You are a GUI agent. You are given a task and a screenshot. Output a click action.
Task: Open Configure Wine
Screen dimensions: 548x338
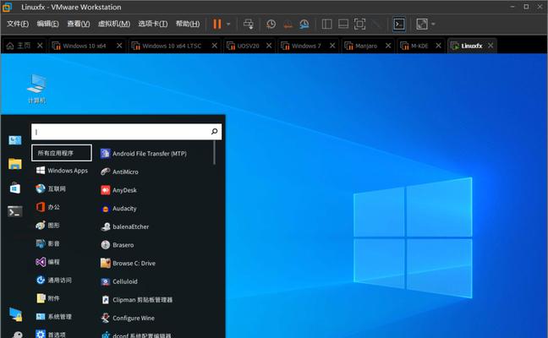click(128, 318)
